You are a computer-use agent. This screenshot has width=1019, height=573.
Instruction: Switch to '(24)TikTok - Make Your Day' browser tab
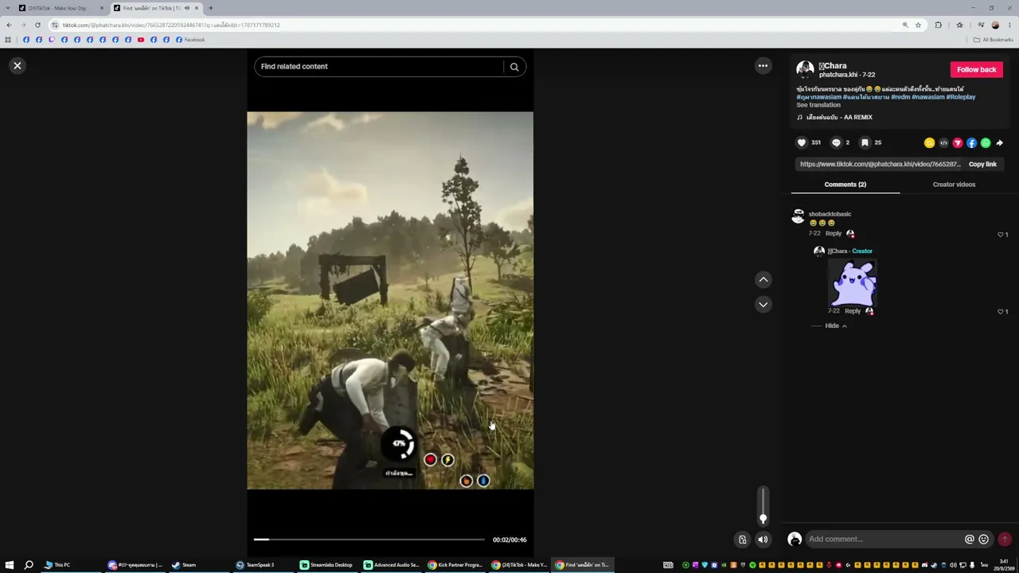point(57,8)
